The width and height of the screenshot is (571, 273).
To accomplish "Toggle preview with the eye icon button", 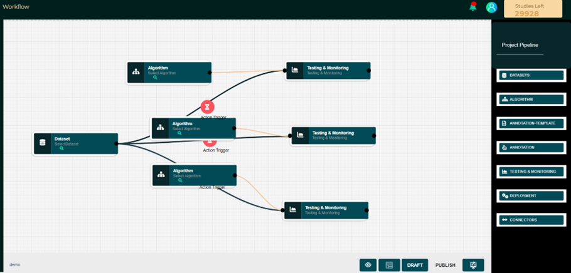I will click(x=368, y=265).
